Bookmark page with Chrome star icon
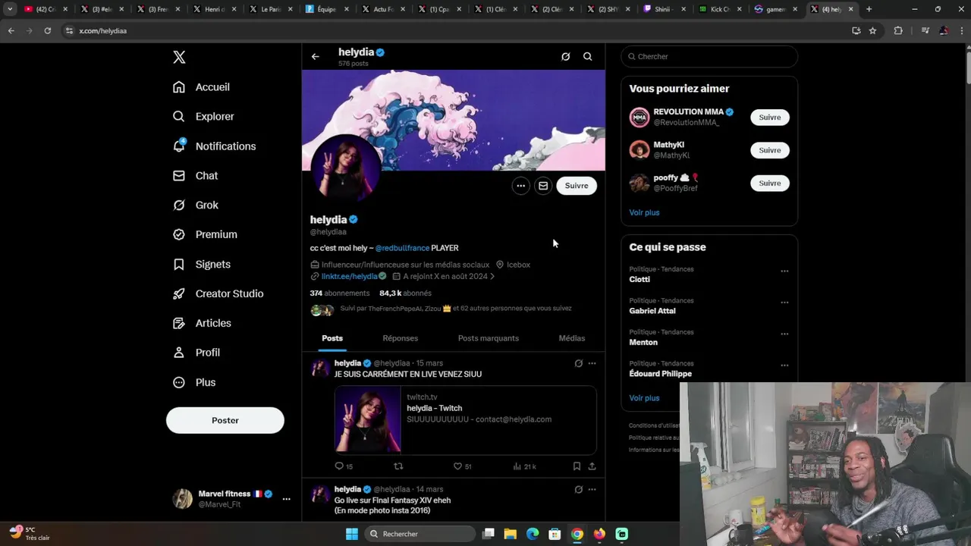 (x=872, y=30)
